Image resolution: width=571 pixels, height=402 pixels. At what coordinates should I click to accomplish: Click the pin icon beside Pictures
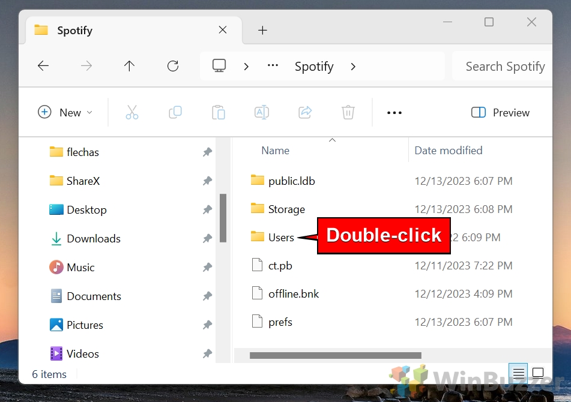pyautogui.click(x=207, y=325)
